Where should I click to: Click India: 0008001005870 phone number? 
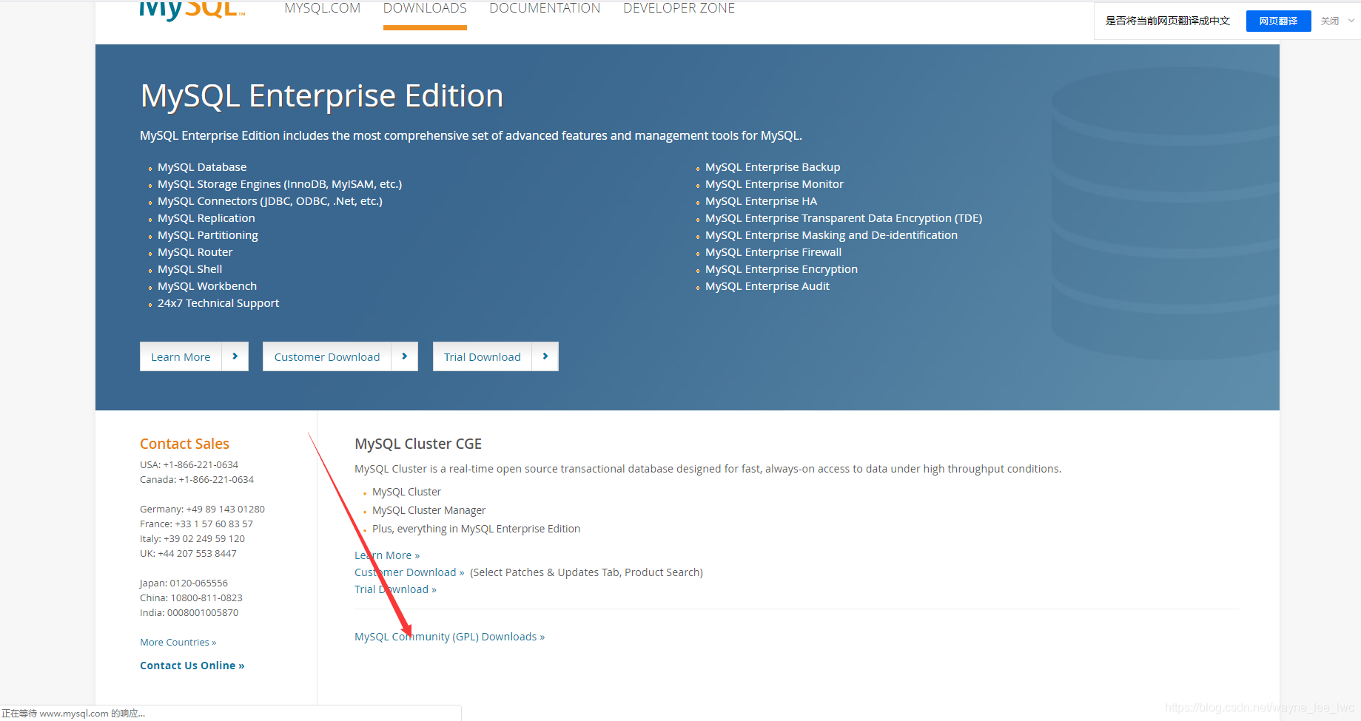click(x=189, y=612)
